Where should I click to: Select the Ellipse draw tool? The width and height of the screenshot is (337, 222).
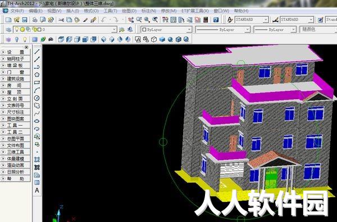coord(37,121)
